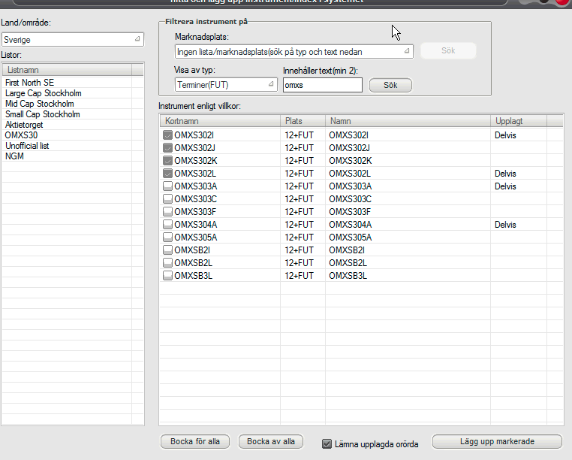
Task: Click 'Lägg upp markerade' button
Action: point(496,441)
